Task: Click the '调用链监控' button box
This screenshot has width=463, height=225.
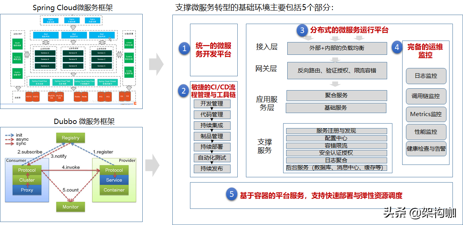Action: click(426, 96)
